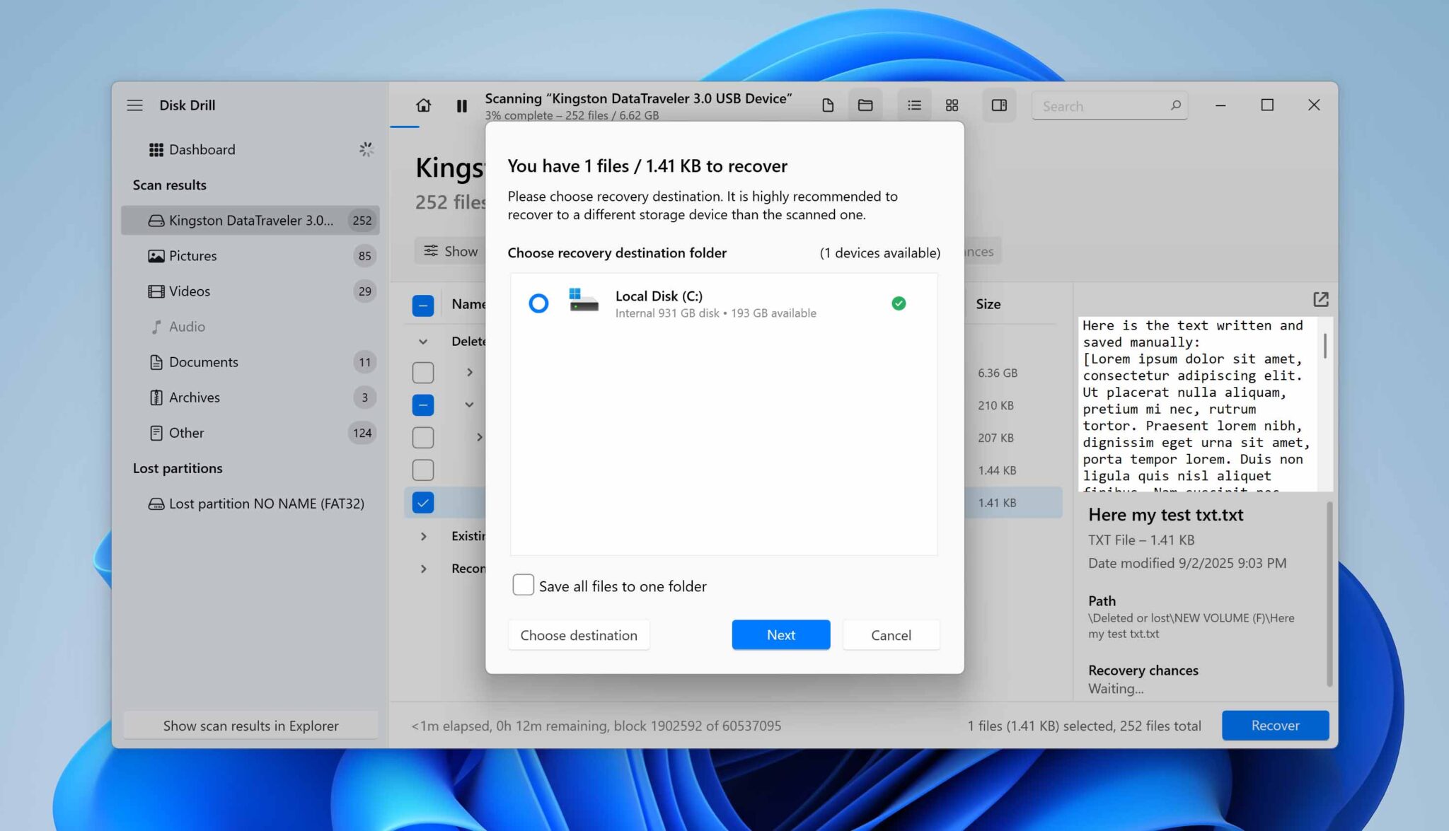Uncheck the selected recovered file checkbox
This screenshot has height=831, width=1449.
pos(422,502)
